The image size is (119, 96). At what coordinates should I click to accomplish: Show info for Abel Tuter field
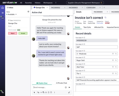pos(113,67)
